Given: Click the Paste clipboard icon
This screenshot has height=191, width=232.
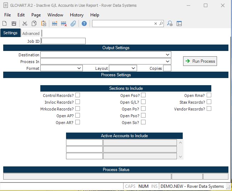Looking at the screenshot, I should pos(44,24).
